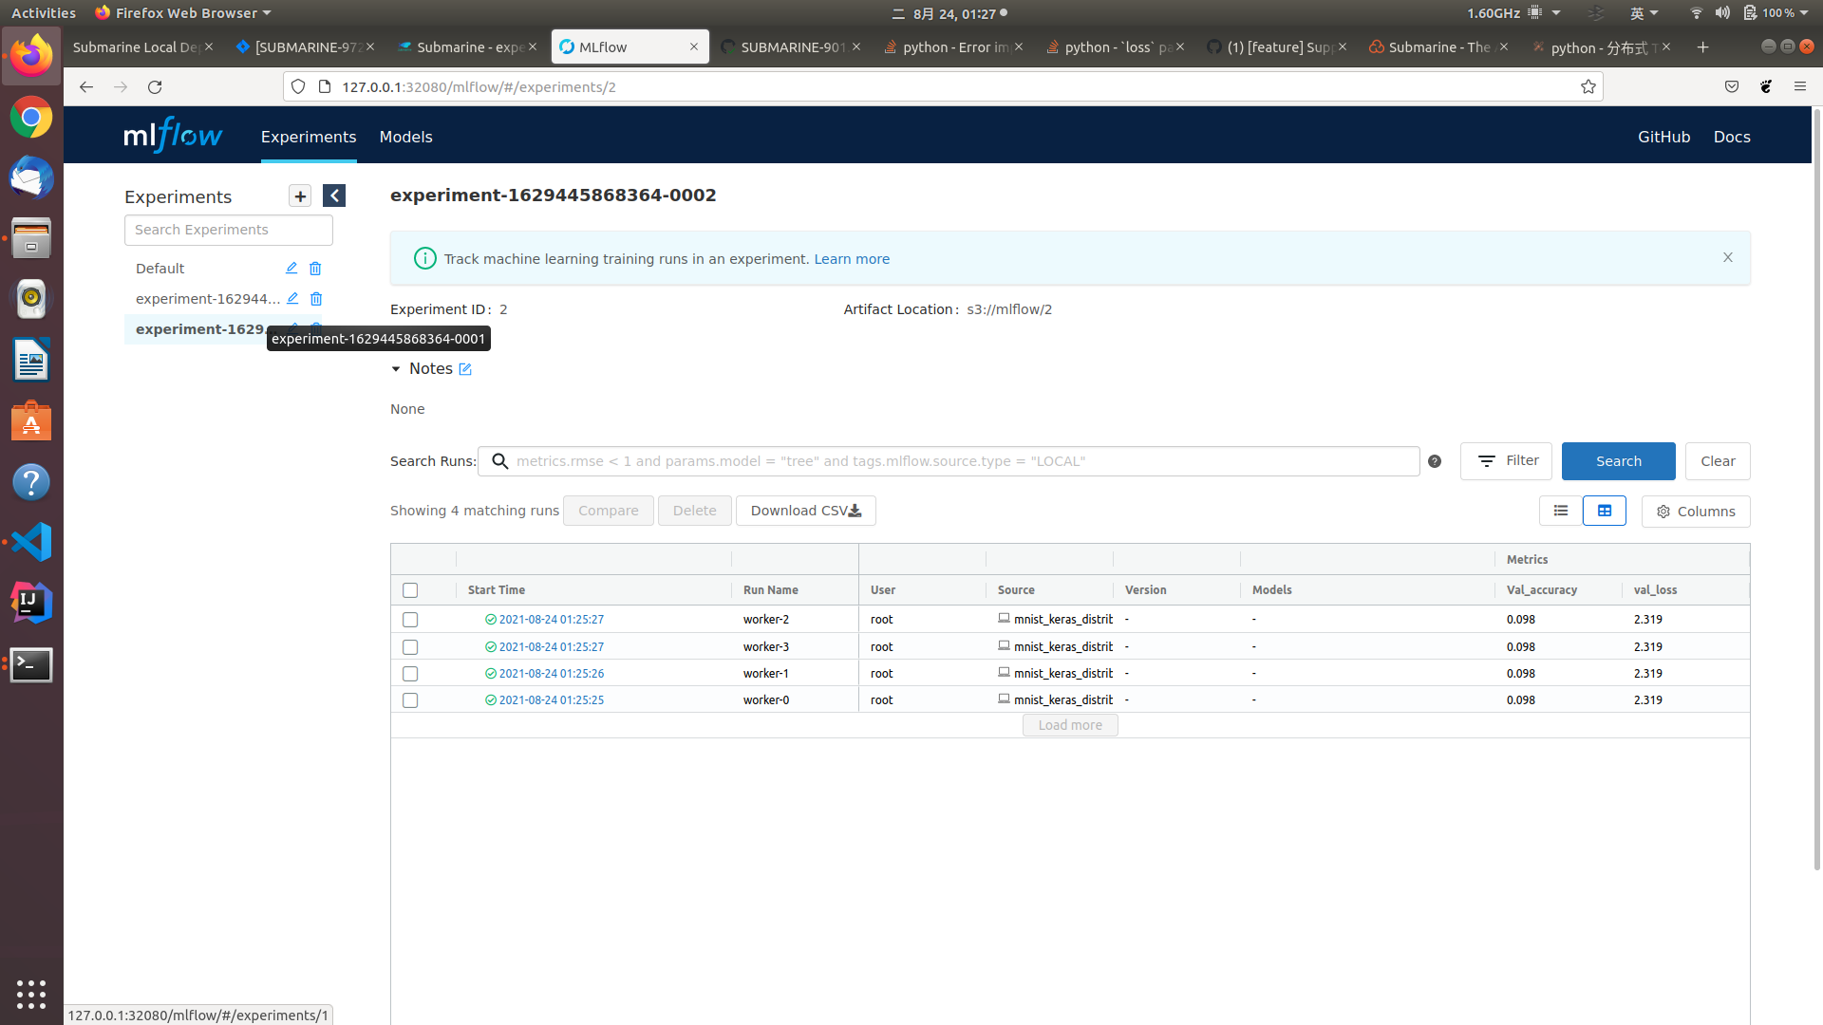Collapse the Notes section triangle
The image size is (1823, 1025).
click(396, 369)
